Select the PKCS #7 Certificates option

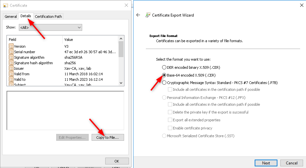(164, 82)
